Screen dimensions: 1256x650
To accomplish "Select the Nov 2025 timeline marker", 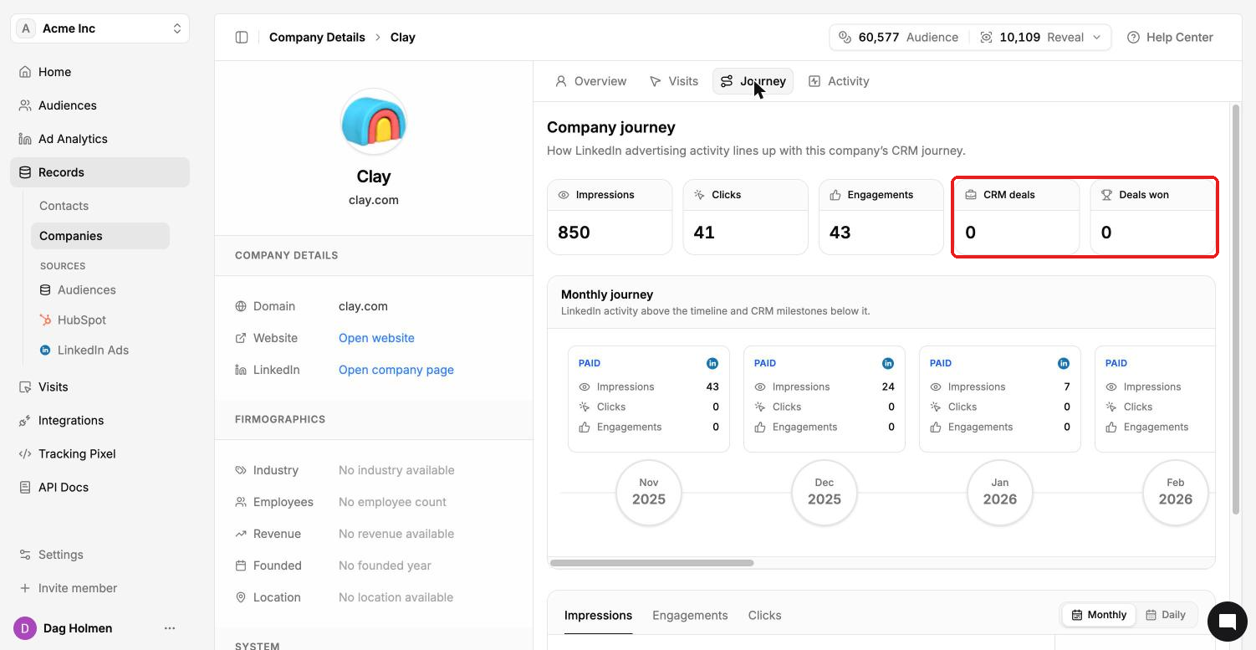I will coord(649,493).
